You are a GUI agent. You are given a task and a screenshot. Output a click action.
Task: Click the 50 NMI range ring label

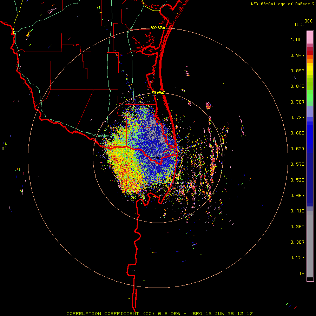(x=158, y=93)
